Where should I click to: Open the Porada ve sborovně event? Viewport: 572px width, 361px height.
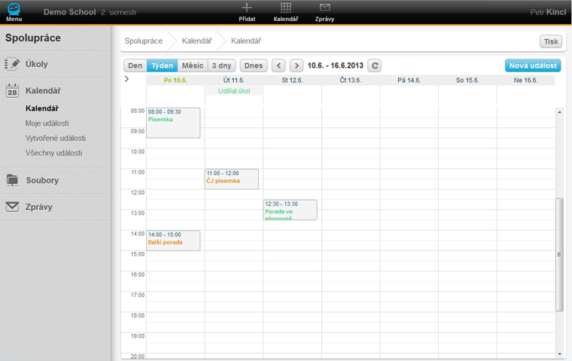tap(290, 210)
